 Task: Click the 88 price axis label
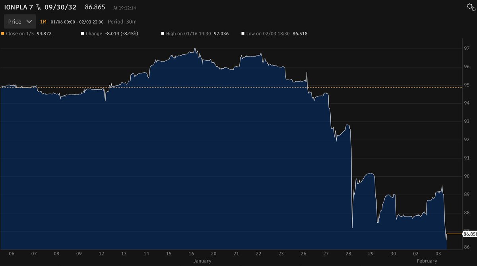click(467, 213)
